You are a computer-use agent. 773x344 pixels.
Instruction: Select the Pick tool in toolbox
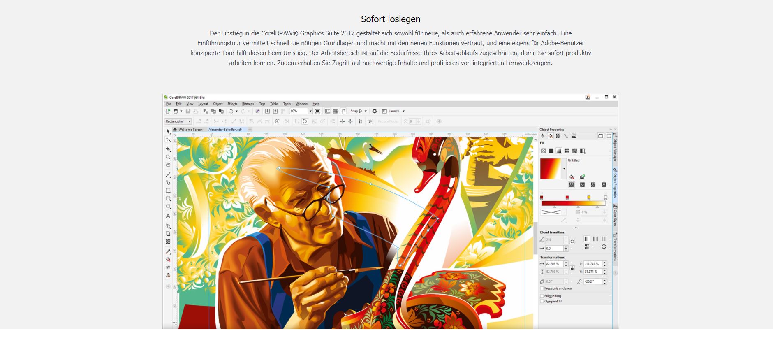click(x=168, y=131)
